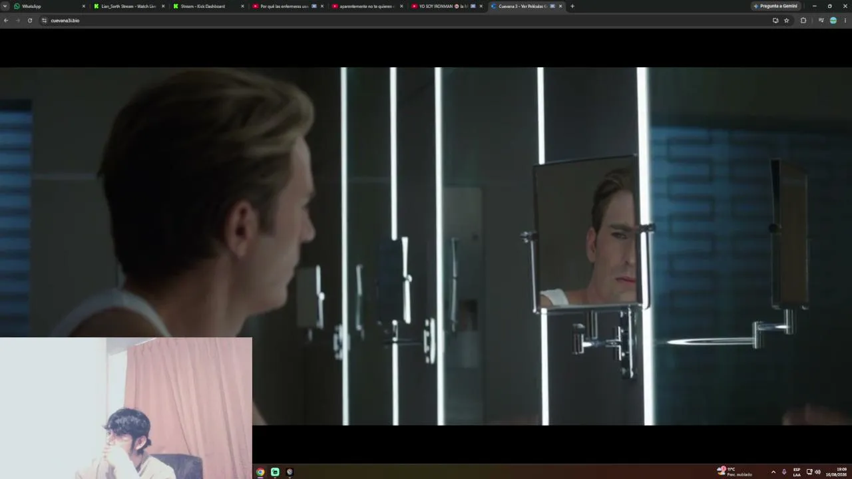Viewport: 852px width, 479px height.
Task: Go forward to next page
Action: pyautogui.click(x=18, y=21)
